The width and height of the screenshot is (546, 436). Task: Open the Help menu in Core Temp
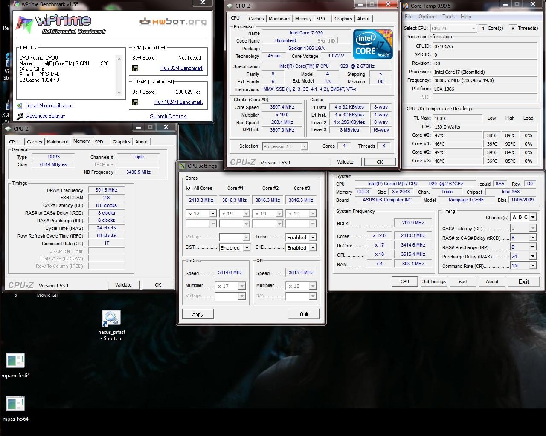point(466,17)
